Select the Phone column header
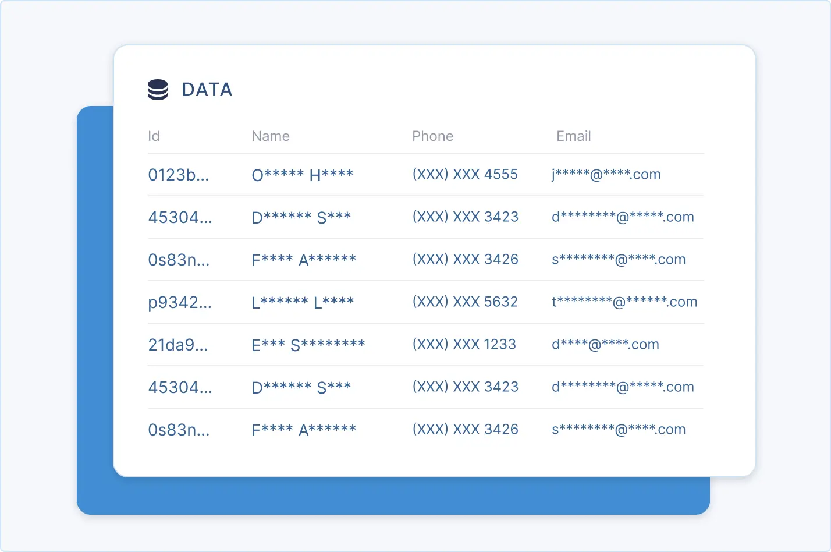This screenshot has height=552, width=831. click(433, 136)
